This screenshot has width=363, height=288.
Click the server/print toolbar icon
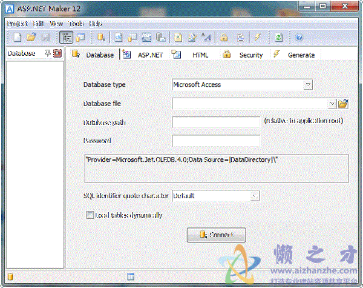(x=241, y=37)
